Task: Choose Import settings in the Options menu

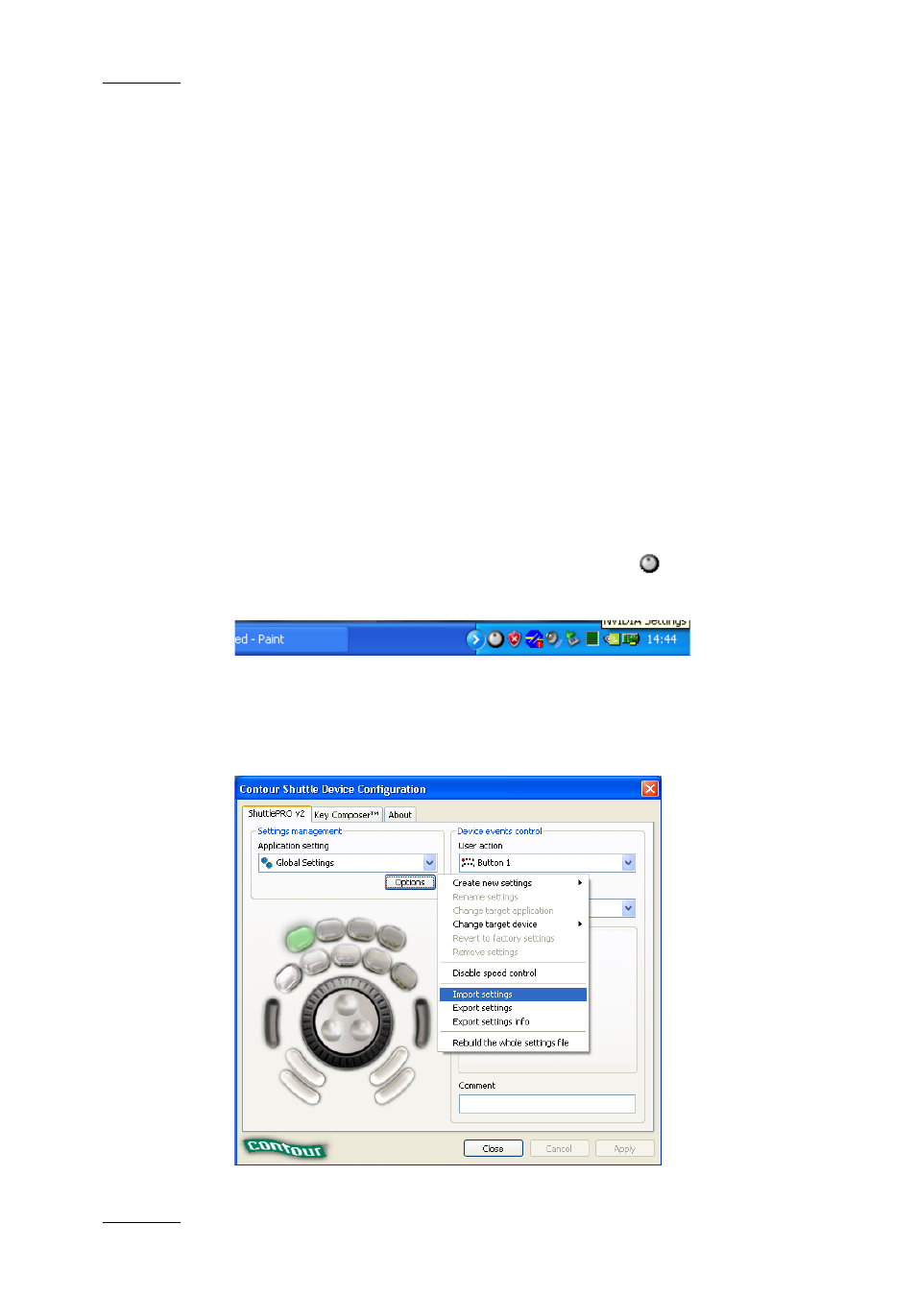Action: (513, 995)
